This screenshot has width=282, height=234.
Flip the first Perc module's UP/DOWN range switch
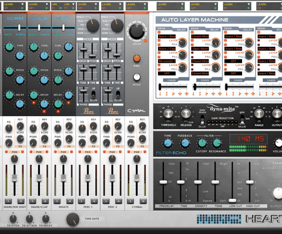93,94
